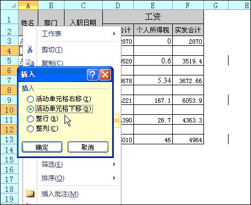Screen dimensions: 251x205
Task: Select column F header
Action: coord(188,5)
